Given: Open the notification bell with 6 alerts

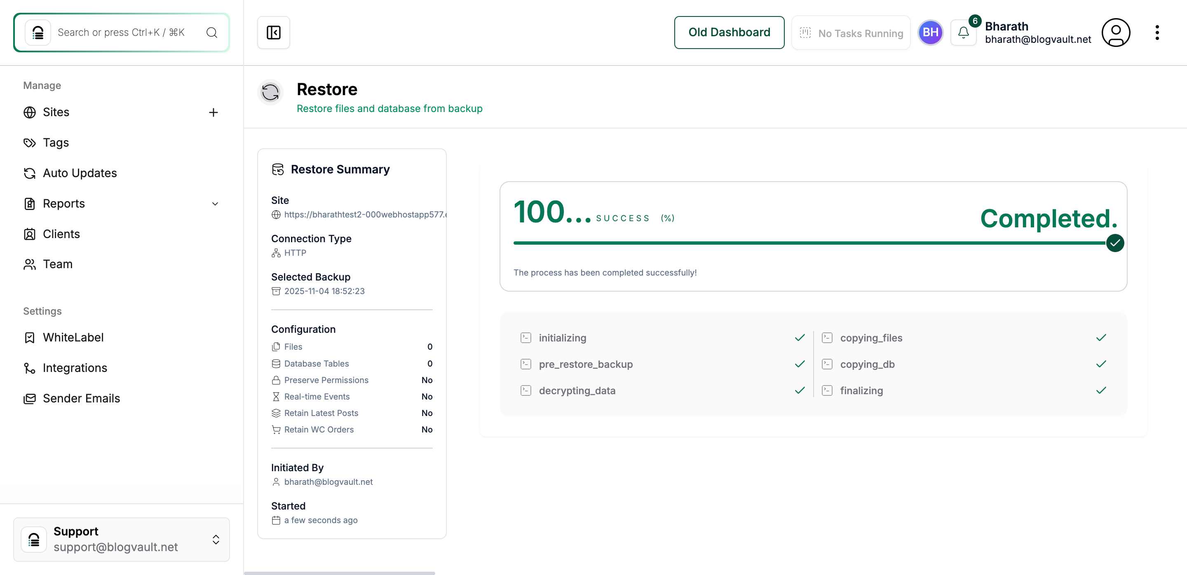Looking at the screenshot, I should tap(963, 32).
